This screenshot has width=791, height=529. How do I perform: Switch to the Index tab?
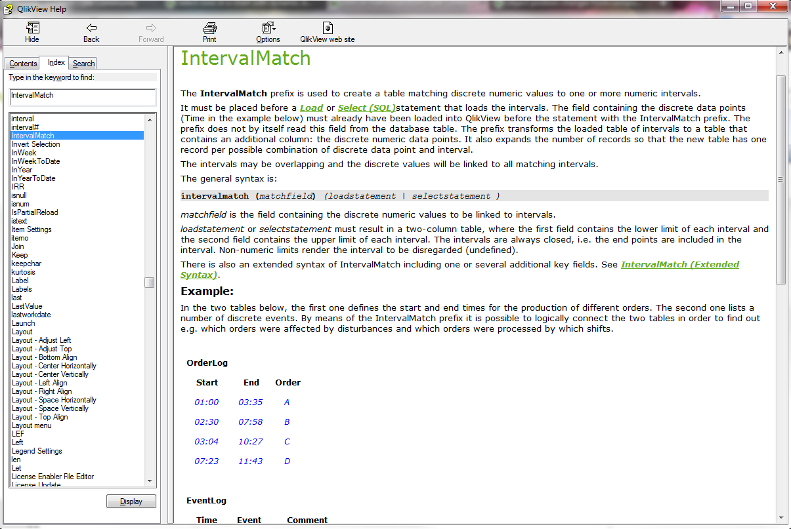coord(56,62)
